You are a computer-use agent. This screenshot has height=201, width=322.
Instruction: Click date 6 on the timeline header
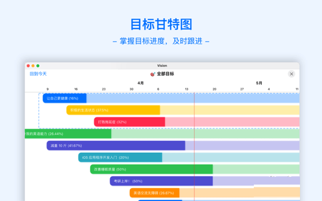click(x=158, y=89)
